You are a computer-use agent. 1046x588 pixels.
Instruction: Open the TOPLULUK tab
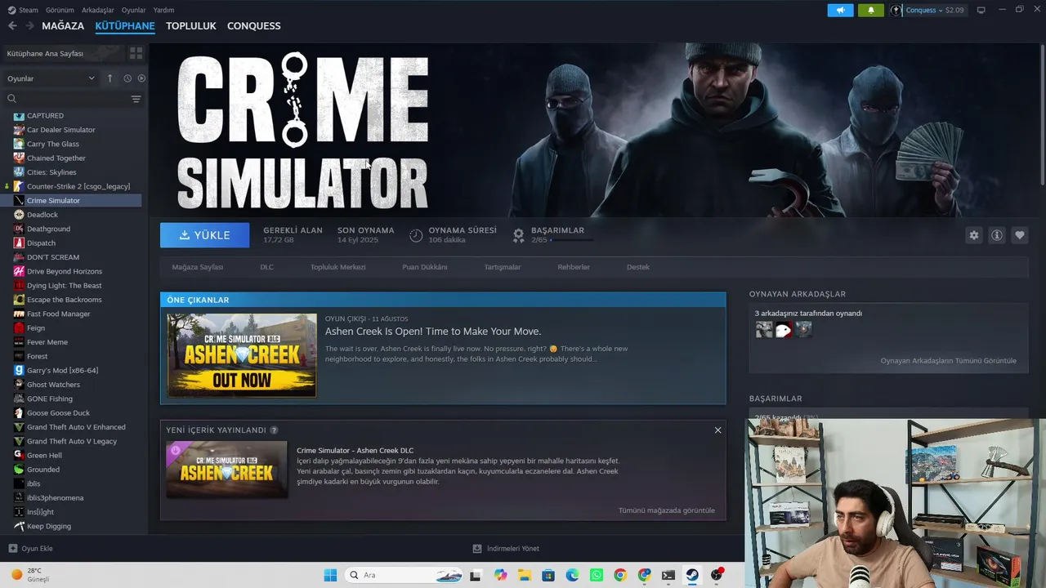(x=191, y=26)
